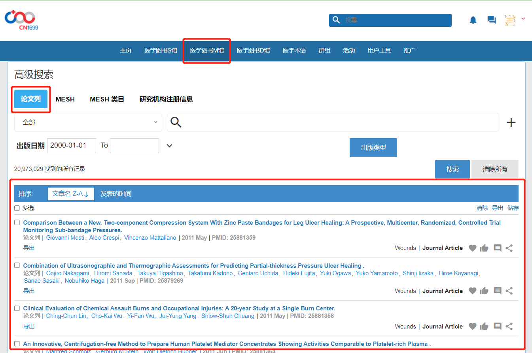
Task: Click the 搜索 search button
Action: coord(452,169)
